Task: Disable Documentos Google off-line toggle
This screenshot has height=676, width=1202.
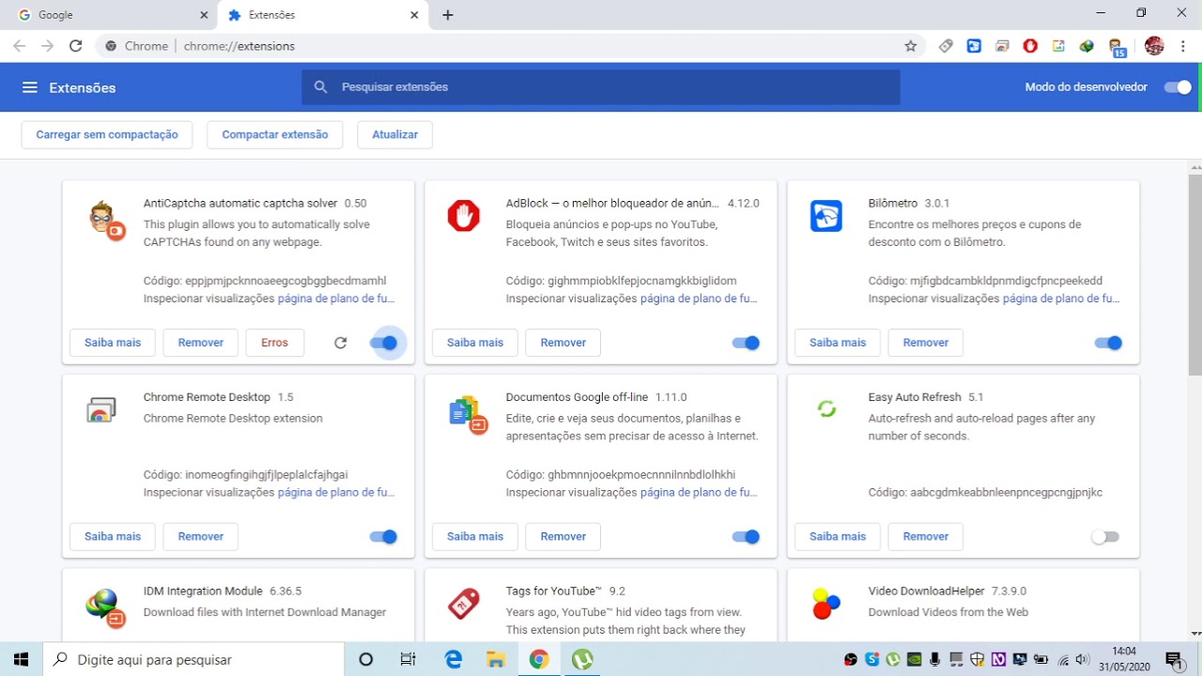Action: click(x=747, y=537)
